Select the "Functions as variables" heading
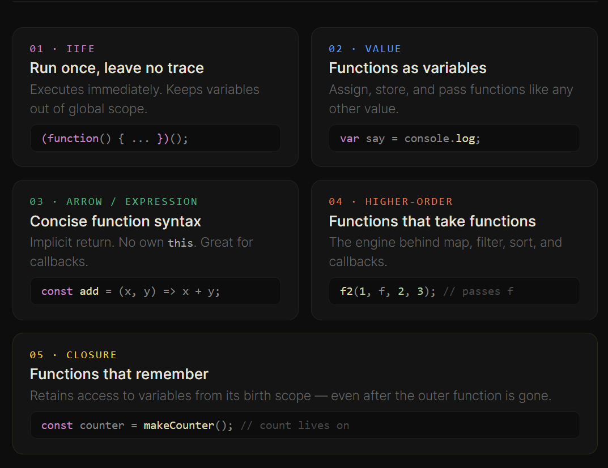This screenshot has height=468, width=608. tap(407, 68)
